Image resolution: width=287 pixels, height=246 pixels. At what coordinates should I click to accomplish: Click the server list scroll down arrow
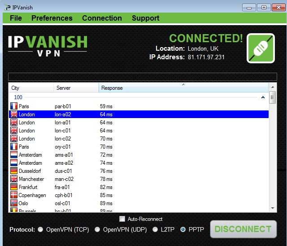click(x=273, y=208)
